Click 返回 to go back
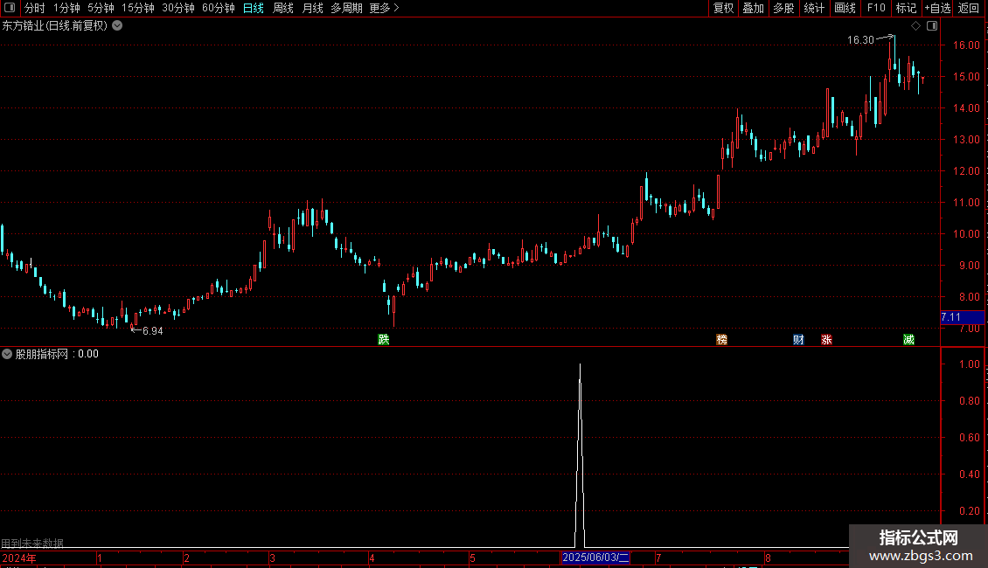988x568 pixels. tap(969, 8)
